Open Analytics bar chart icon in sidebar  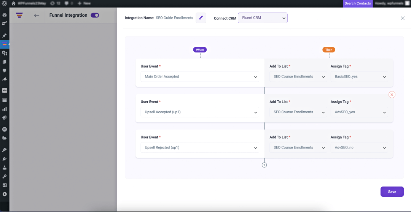(5, 109)
